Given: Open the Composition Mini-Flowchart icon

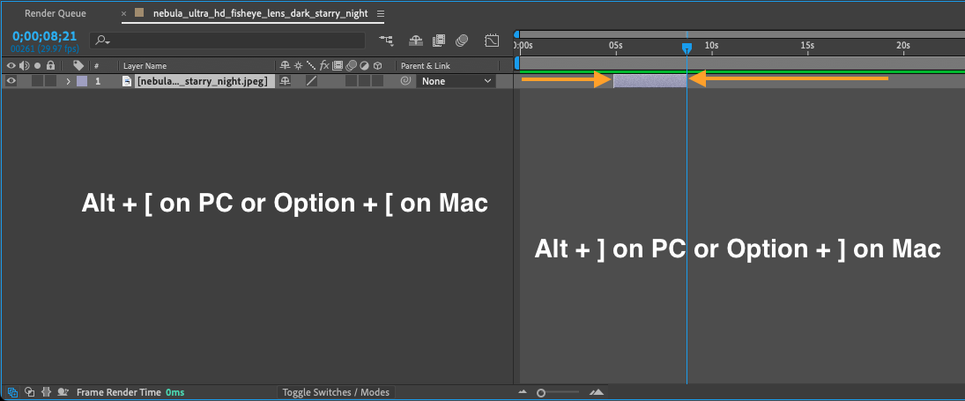Looking at the screenshot, I should click(x=387, y=41).
